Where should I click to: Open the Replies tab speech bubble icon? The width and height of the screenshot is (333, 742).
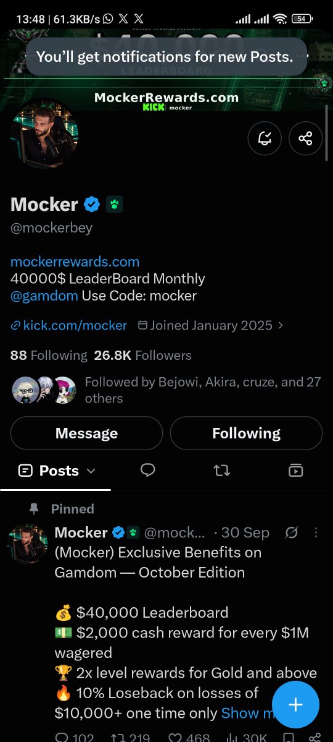[147, 471]
